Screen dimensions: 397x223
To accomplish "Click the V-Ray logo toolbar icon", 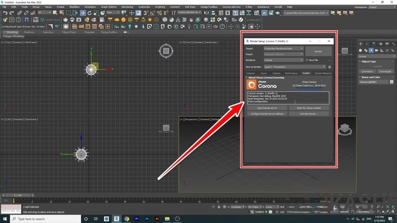I will coord(241,19).
